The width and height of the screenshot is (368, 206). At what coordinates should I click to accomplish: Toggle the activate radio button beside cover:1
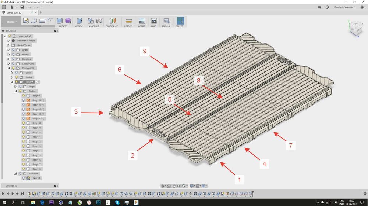coord(37,82)
